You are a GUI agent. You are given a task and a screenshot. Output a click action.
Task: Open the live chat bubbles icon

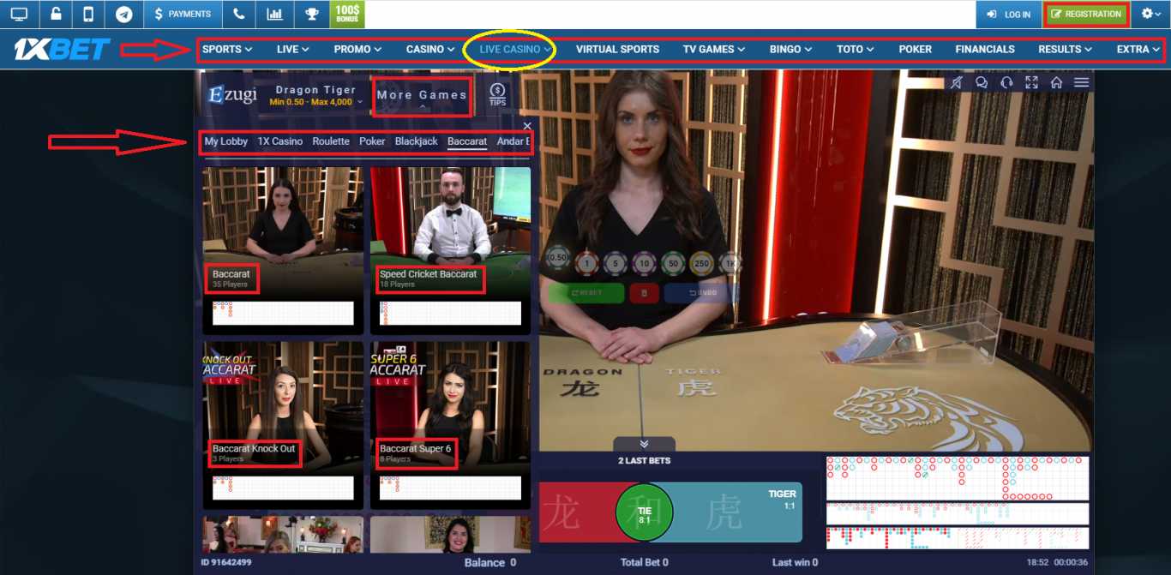tap(982, 82)
